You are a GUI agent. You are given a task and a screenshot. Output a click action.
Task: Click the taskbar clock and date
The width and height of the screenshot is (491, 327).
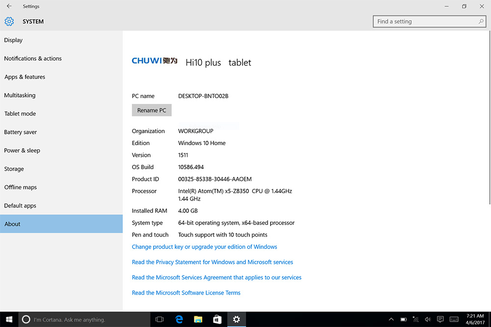tap(475, 319)
